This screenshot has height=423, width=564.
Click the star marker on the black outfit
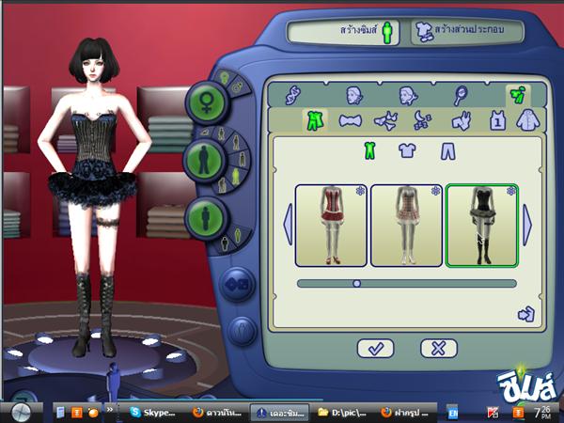[511, 191]
